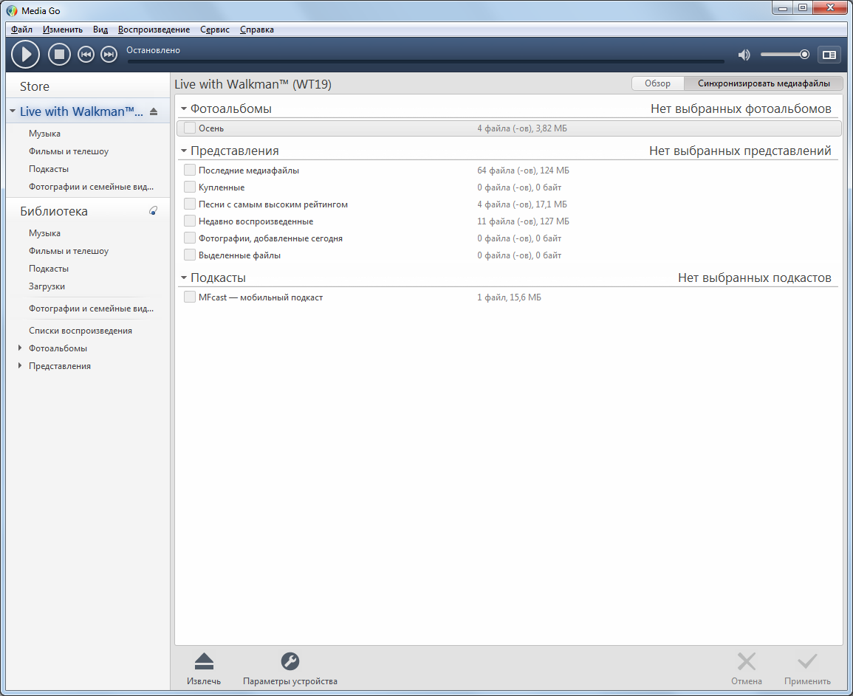Toggle Фотографии, добавленные сегодня checkbox

tap(189, 238)
